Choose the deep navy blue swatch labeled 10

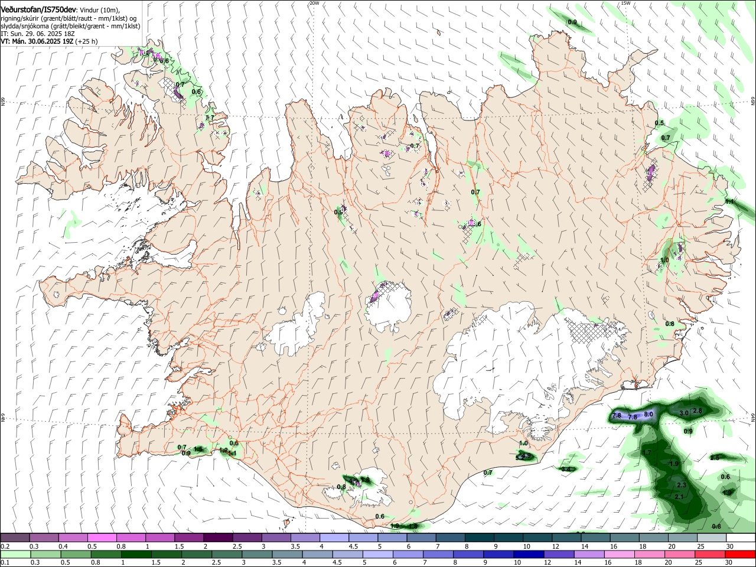pyautogui.click(x=528, y=555)
